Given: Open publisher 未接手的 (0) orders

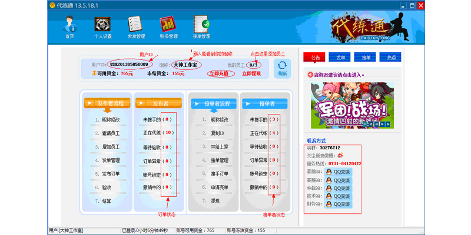Looking at the screenshot, I should click(x=158, y=120).
